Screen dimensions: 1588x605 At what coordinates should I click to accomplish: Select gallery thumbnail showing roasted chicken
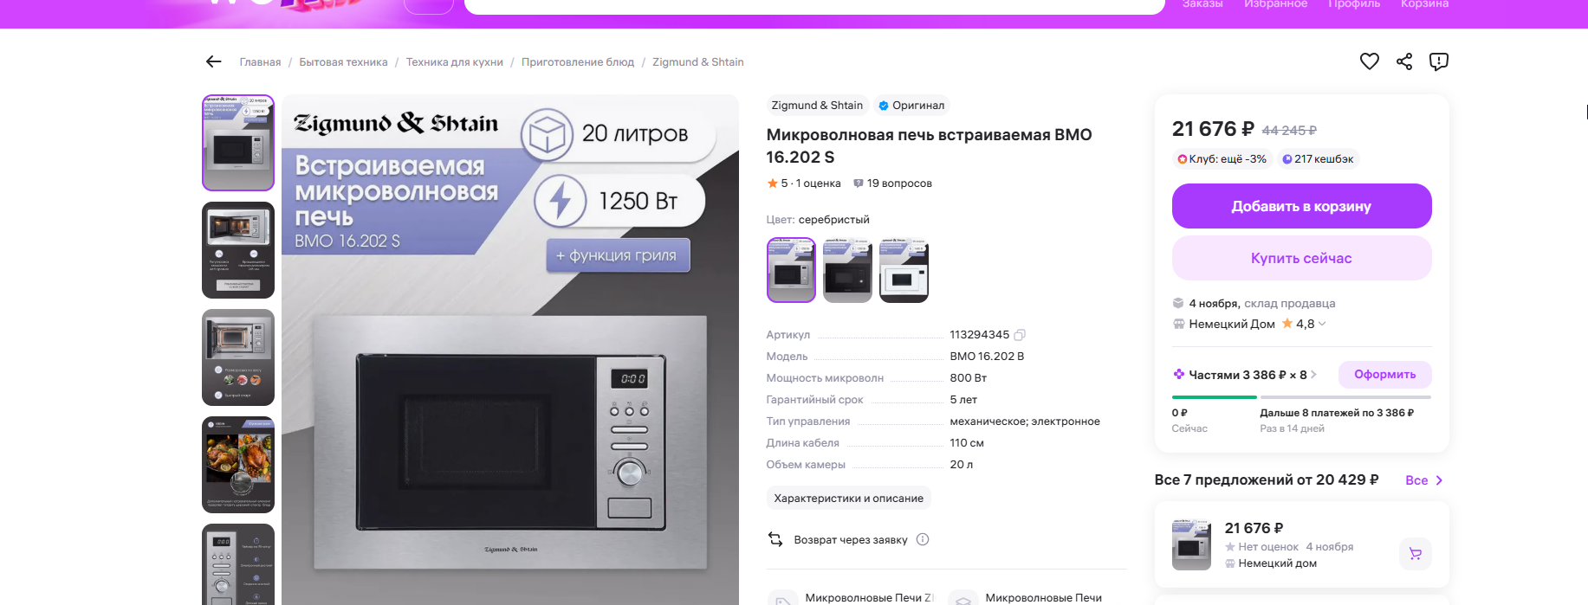(x=238, y=465)
